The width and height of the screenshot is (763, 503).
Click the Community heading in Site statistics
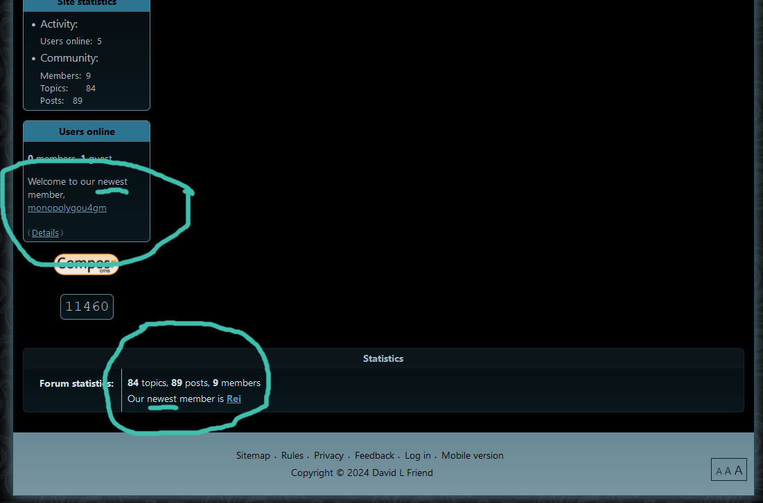69,58
